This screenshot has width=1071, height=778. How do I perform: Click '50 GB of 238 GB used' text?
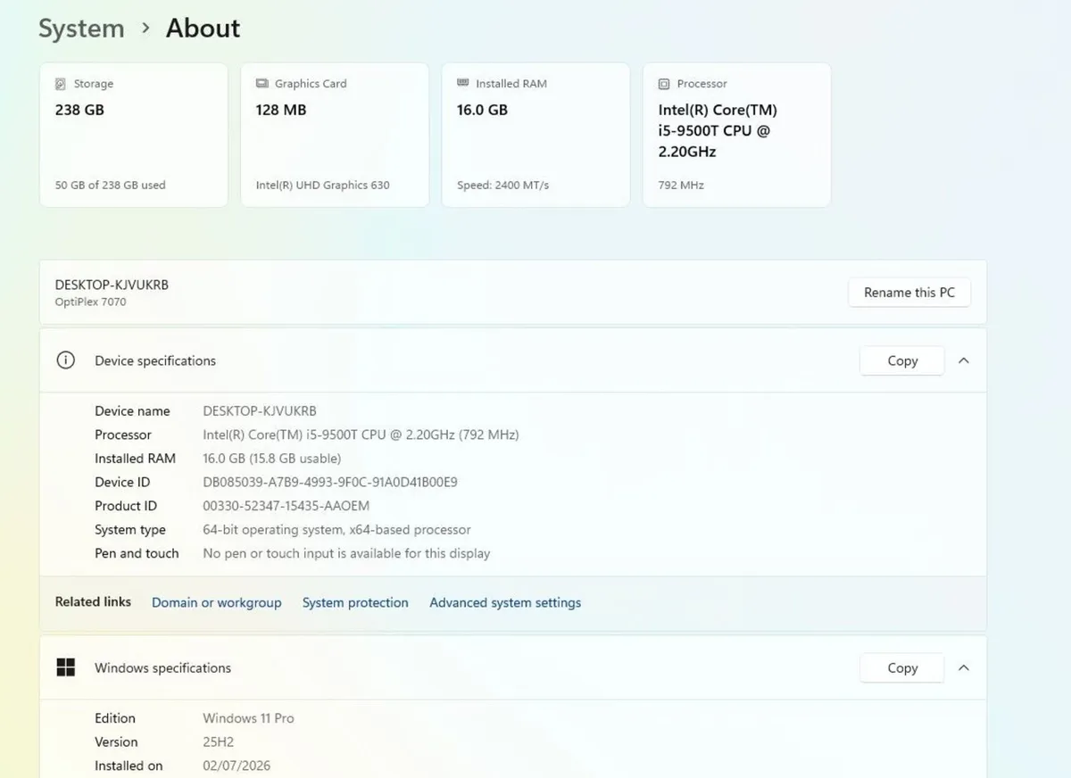pos(111,186)
